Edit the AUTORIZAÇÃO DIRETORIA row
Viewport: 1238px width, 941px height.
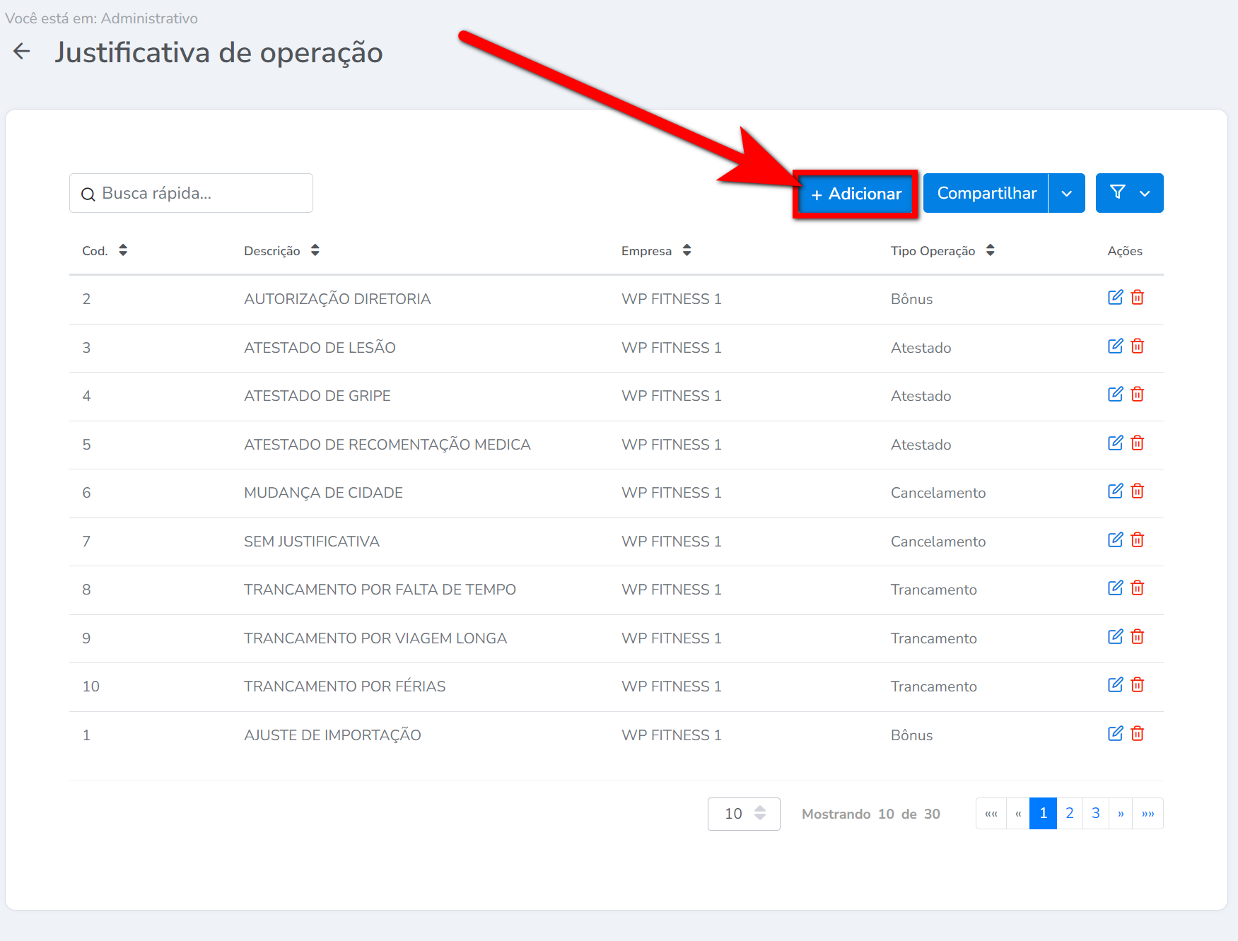click(1115, 298)
